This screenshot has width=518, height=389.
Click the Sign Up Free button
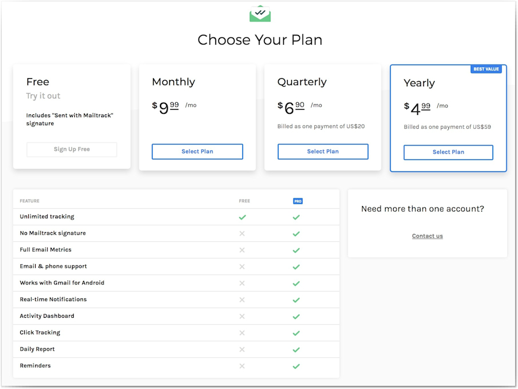point(71,149)
